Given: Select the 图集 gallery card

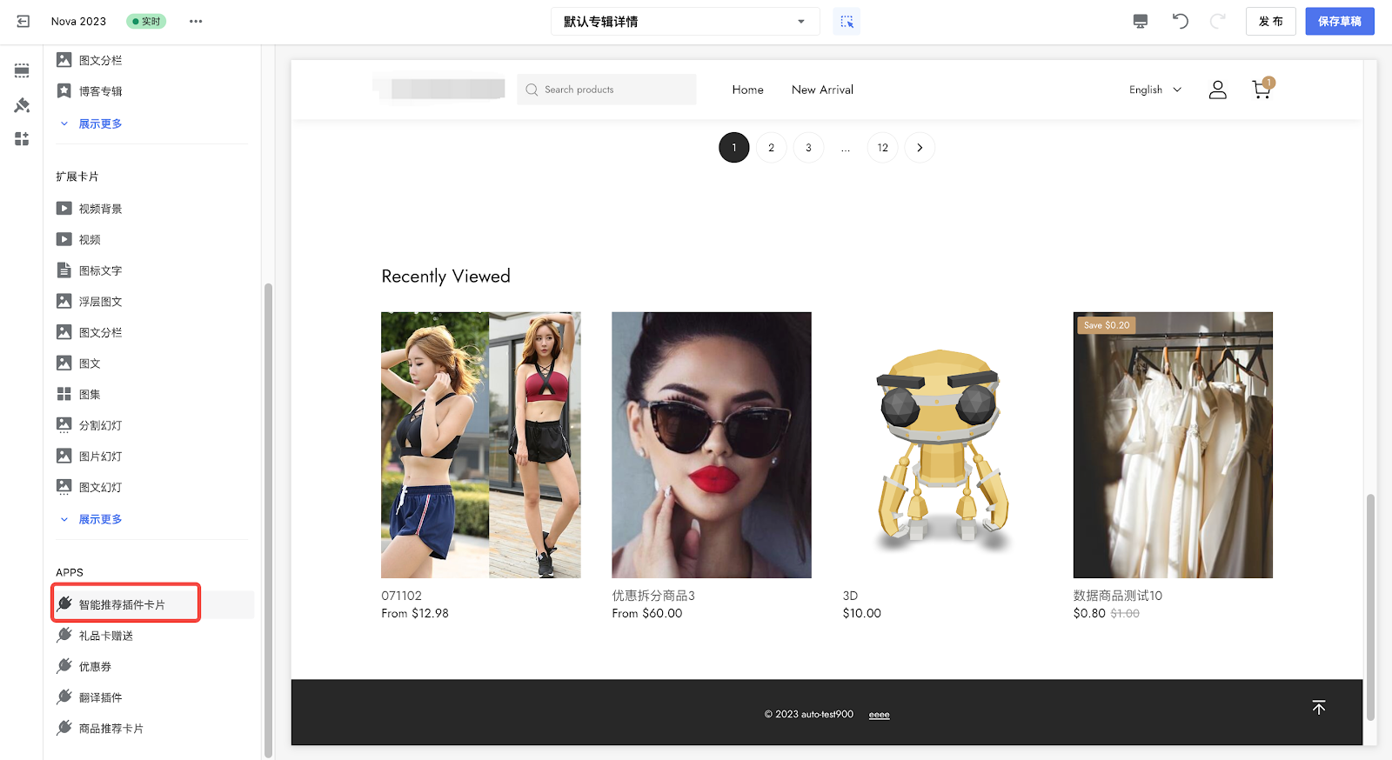Looking at the screenshot, I should point(78,394).
